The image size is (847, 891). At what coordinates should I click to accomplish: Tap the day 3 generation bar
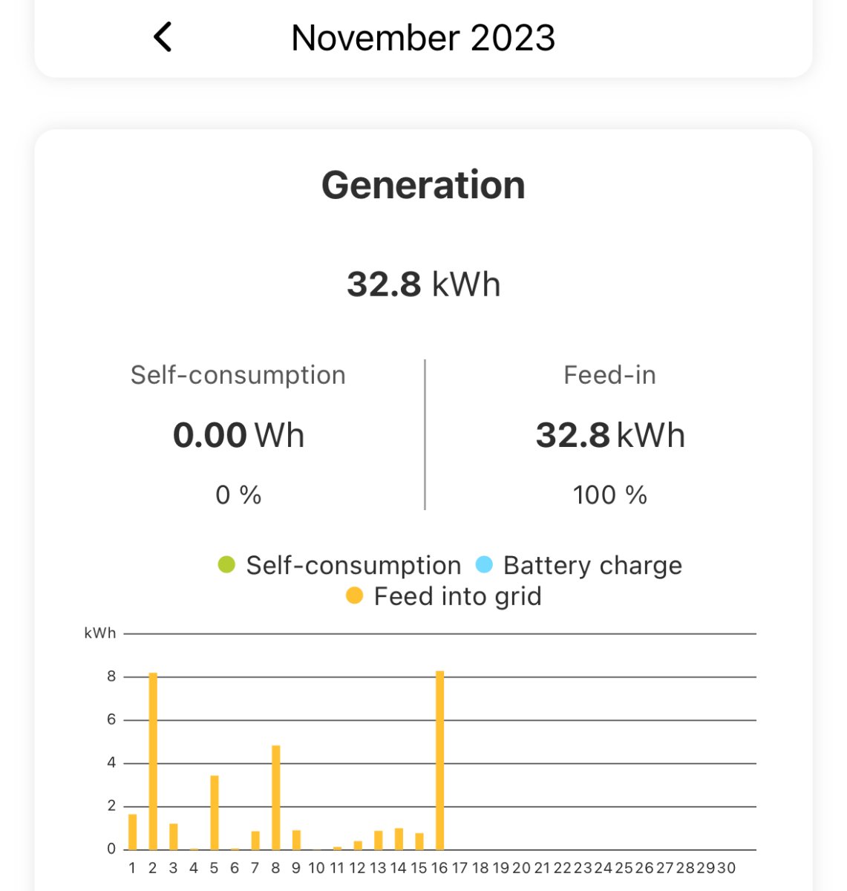pos(174,836)
